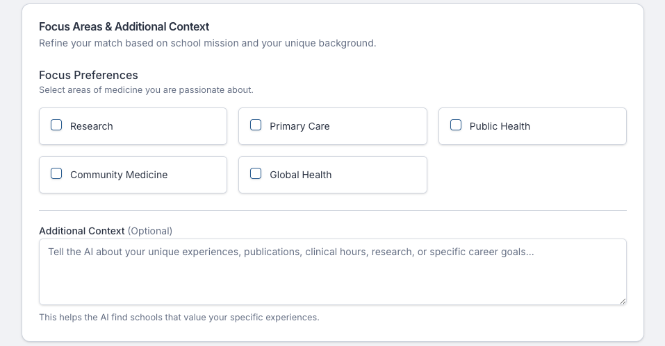The height and width of the screenshot is (346, 665).
Task: Select the Community Medicine checkbox
Action: click(56, 174)
